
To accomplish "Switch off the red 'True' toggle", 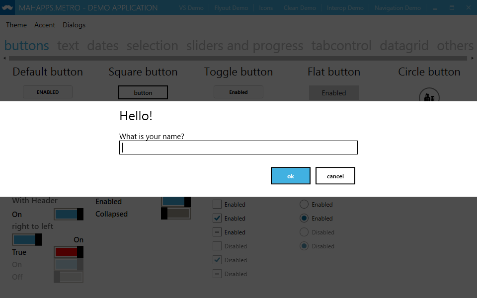I will point(68,252).
